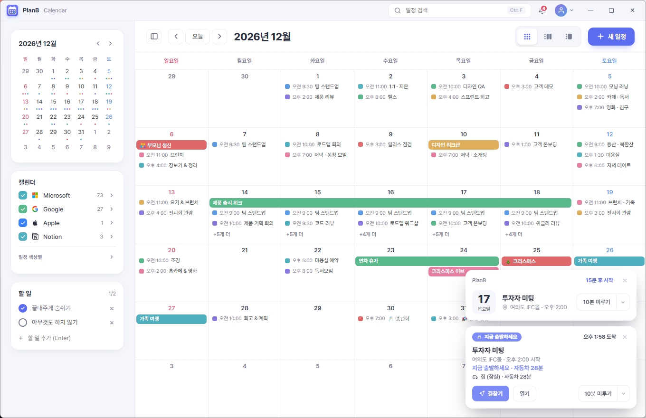Open snooze options dropdown in upper notification
Image resolution: width=646 pixels, height=418 pixels.
click(623, 302)
